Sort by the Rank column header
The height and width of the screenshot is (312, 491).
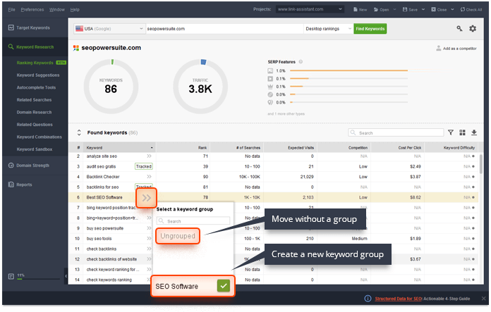click(183, 148)
